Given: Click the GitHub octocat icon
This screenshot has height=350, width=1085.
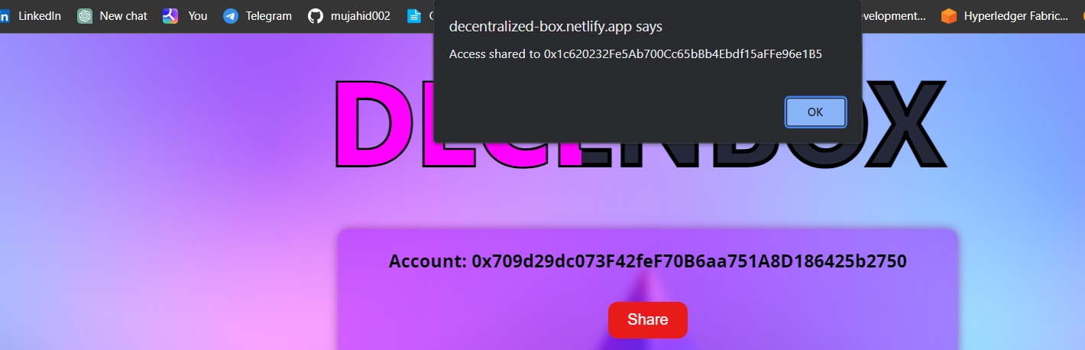Looking at the screenshot, I should click(x=315, y=16).
